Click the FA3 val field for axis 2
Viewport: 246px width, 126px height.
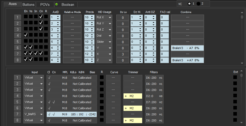click(x=164, y=24)
